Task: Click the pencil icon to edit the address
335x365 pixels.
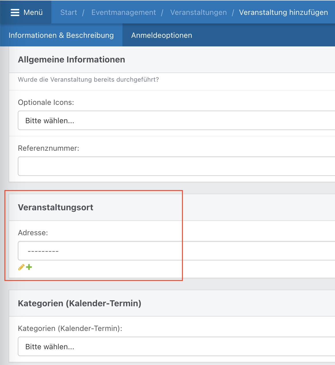Action: click(x=21, y=267)
